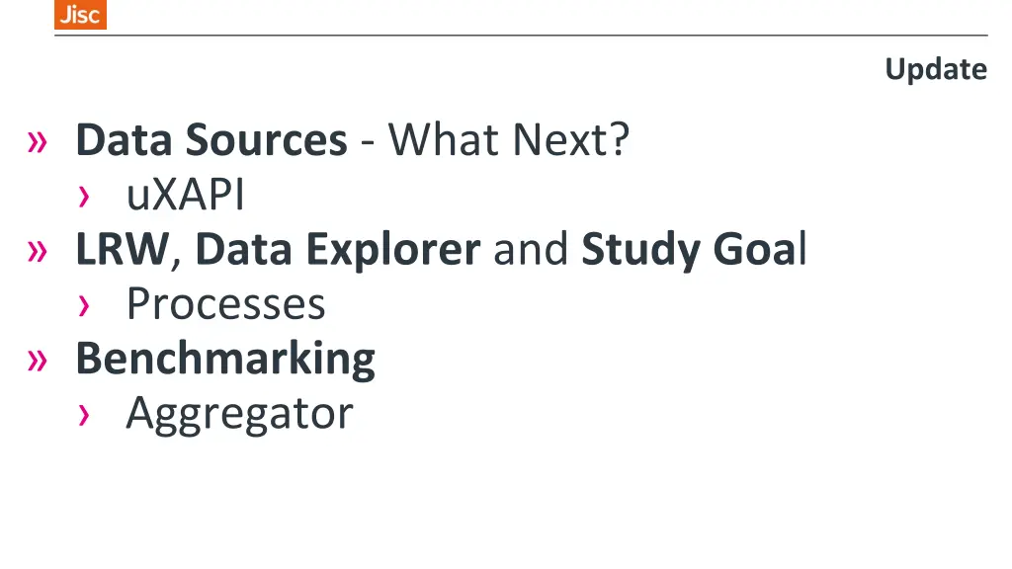Viewport: 1012px width, 569px height.
Task: Click the word and between Explorer and Study
Action: tap(531, 249)
